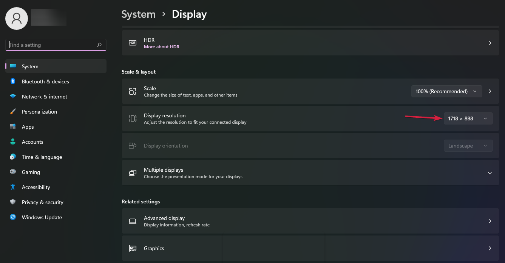The height and width of the screenshot is (263, 505).
Task: Click the Network & internet wifi icon
Action: 13,97
